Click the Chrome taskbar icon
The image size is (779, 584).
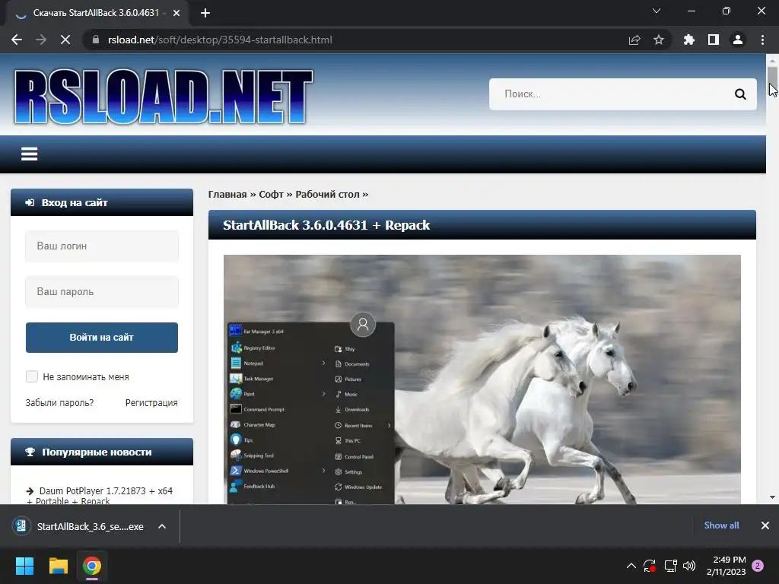92,566
